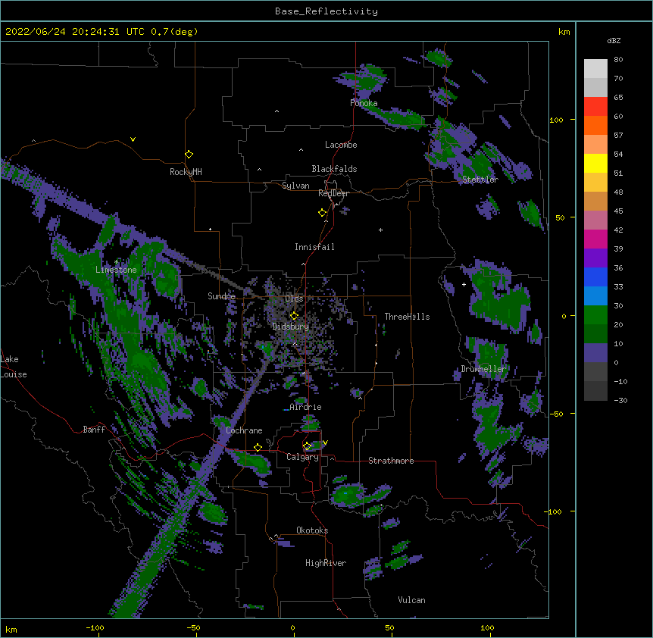653x638 pixels.
Task: Click the yellow marker near RockyMH
Action: tap(189, 154)
